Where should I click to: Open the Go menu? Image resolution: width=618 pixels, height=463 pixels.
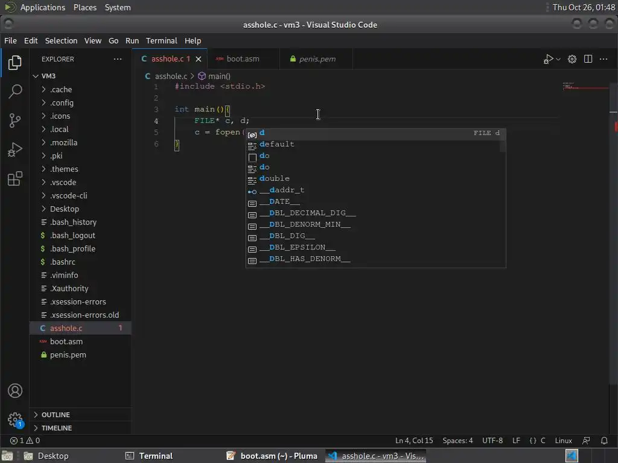(x=113, y=40)
